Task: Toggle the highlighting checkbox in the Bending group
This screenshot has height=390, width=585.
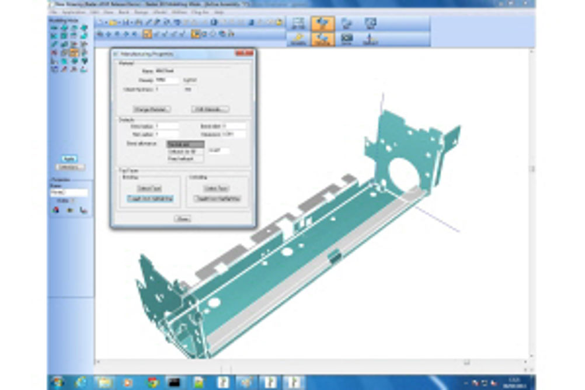Action: click(151, 199)
